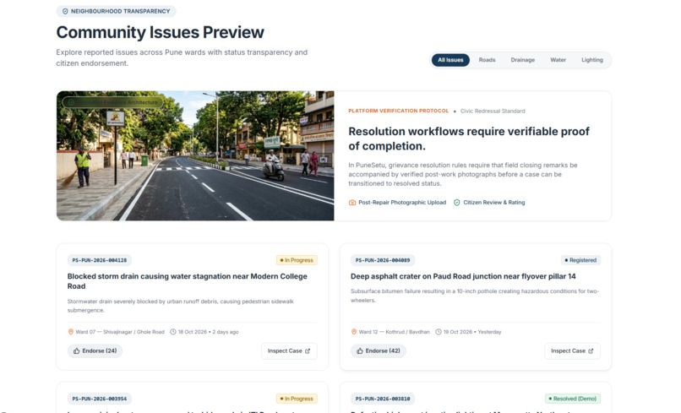The image size is (681, 413).
Task: Inspect Case for the Paud Road crater
Action: [x=572, y=351]
